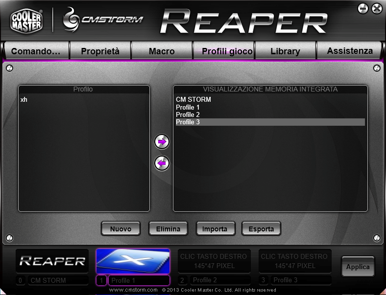Click the left arrow transfer icon
The image size is (386, 295).
(x=162, y=163)
